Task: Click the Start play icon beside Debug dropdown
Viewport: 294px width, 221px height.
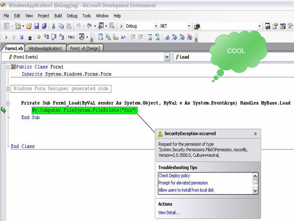Action: [x=121, y=26]
